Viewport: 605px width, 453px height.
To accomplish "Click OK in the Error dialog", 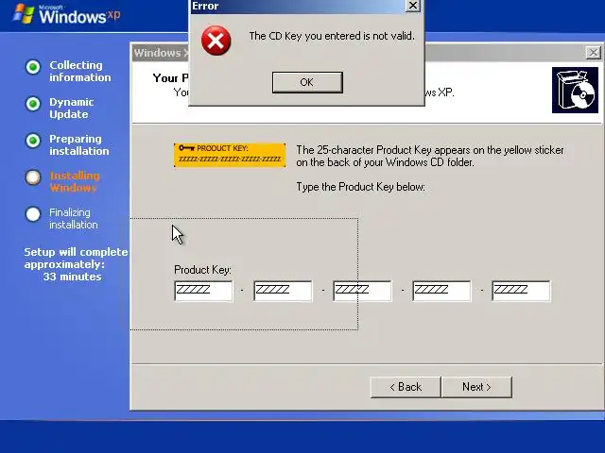I will point(307,82).
